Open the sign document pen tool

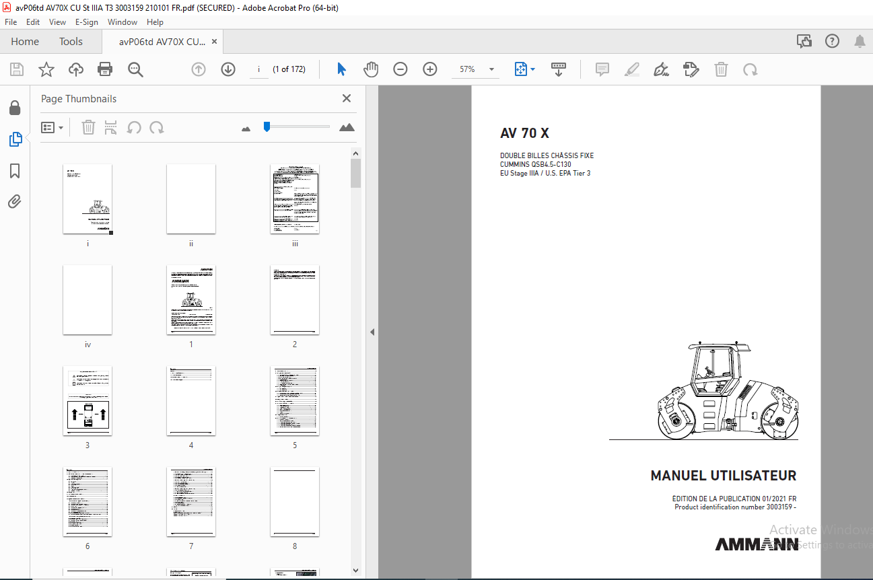click(661, 69)
